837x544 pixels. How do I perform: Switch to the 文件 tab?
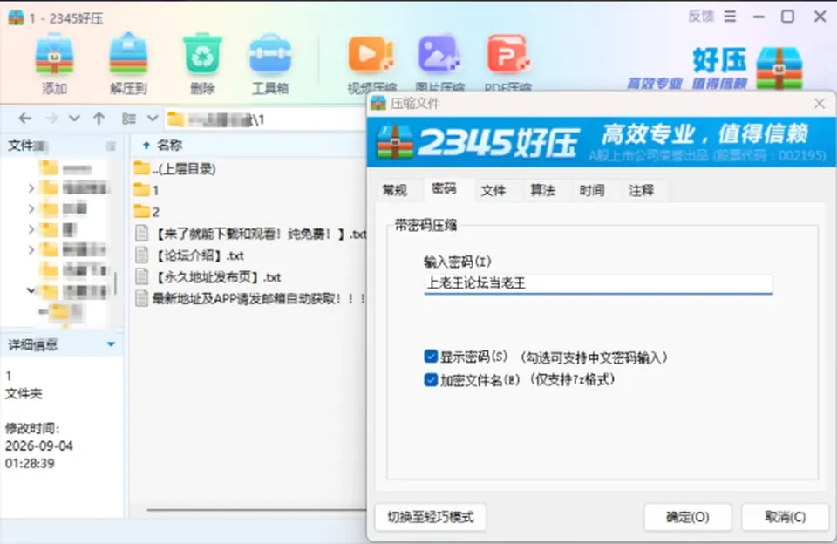click(x=493, y=190)
